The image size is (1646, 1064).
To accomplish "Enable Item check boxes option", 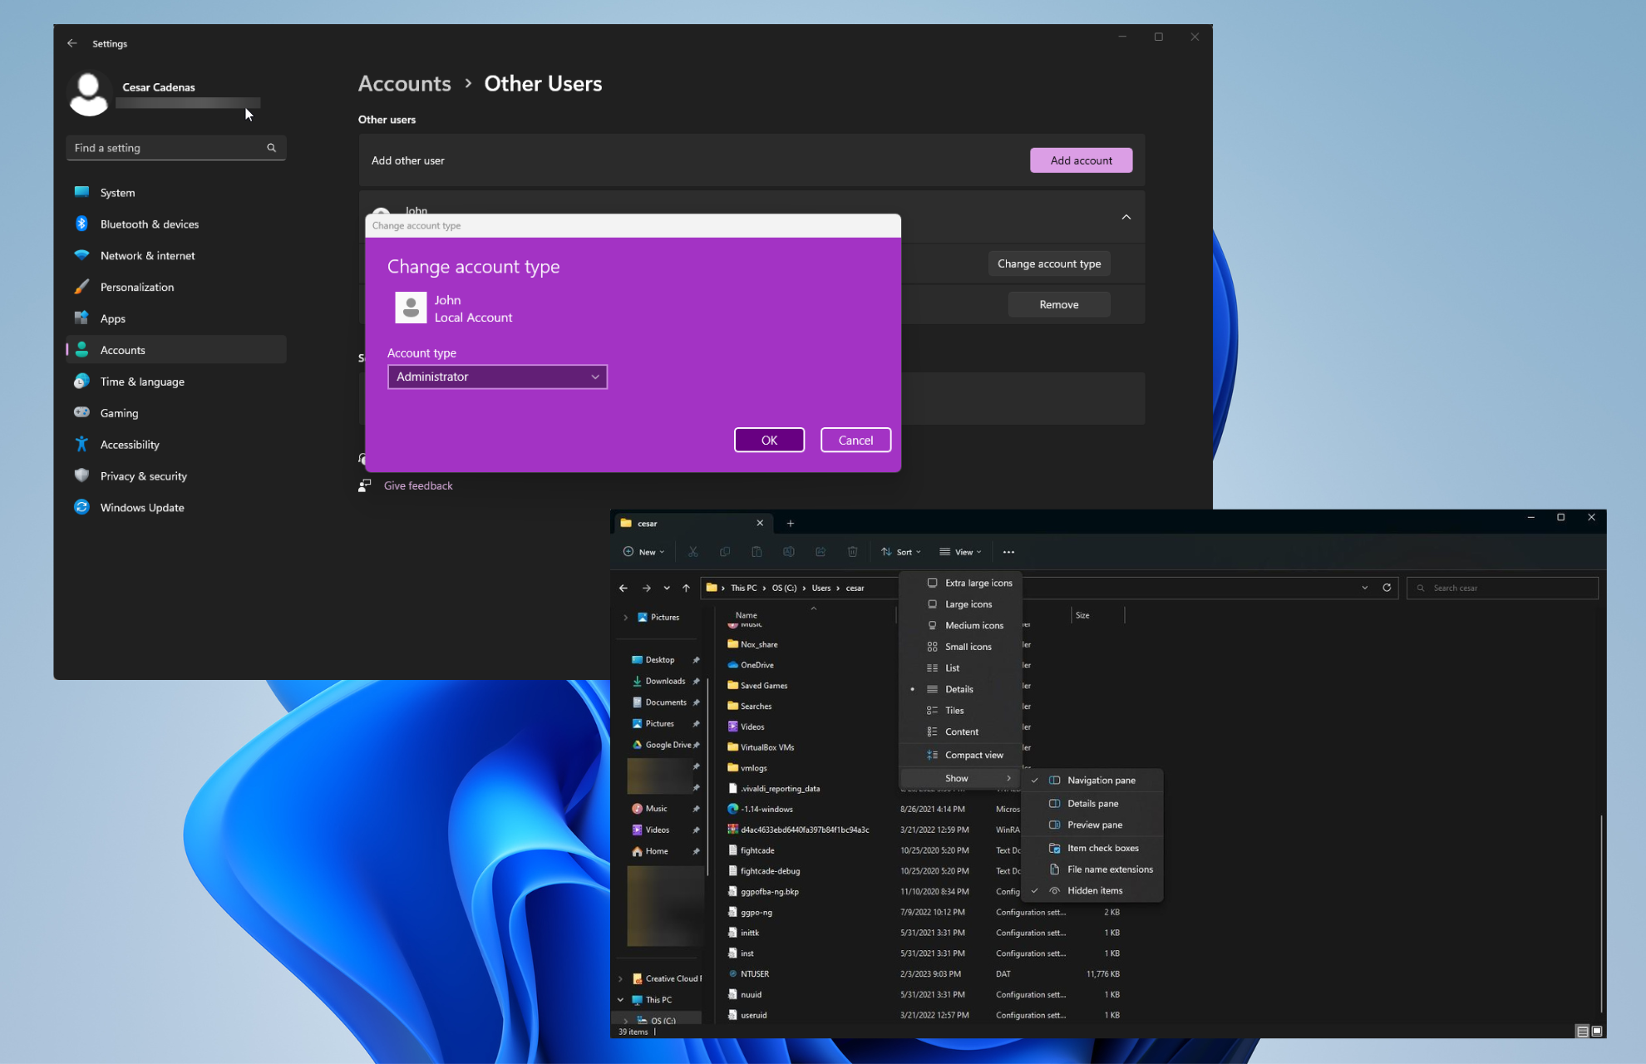I will pyautogui.click(x=1092, y=849).
